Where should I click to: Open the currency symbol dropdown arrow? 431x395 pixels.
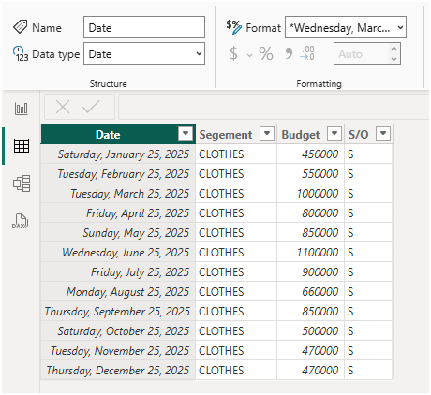click(x=249, y=55)
